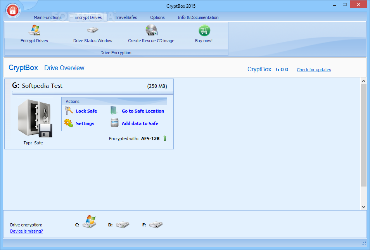Click the green folder icon for Safe Location

tap(114, 110)
